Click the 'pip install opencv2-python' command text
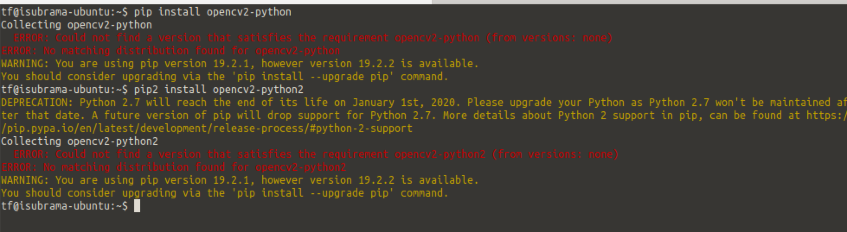847x232 pixels. (x=212, y=12)
